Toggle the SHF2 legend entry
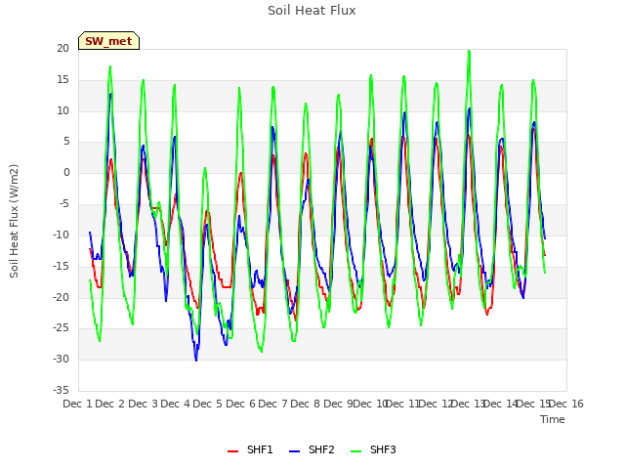 click(x=312, y=449)
